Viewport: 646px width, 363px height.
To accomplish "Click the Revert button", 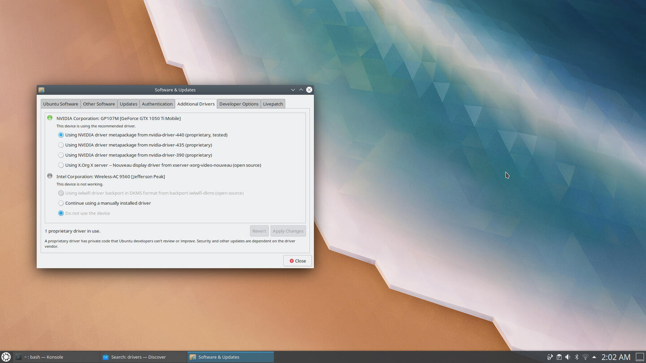I will tap(259, 231).
